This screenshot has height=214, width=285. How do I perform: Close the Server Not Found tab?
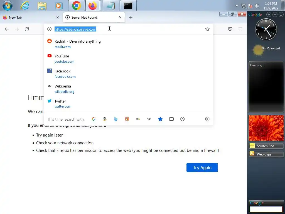pos(120,17)
